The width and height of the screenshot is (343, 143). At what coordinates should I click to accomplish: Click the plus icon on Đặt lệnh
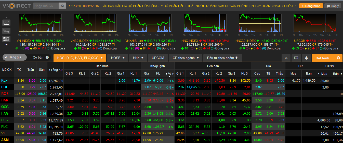338,58
